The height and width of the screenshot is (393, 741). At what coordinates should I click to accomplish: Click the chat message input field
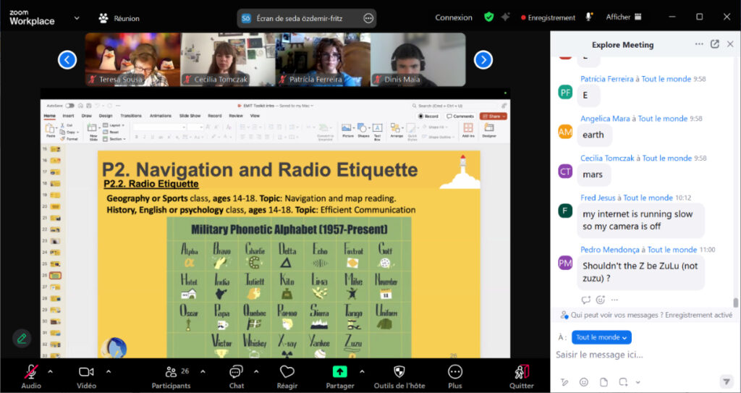coord(637,355)
